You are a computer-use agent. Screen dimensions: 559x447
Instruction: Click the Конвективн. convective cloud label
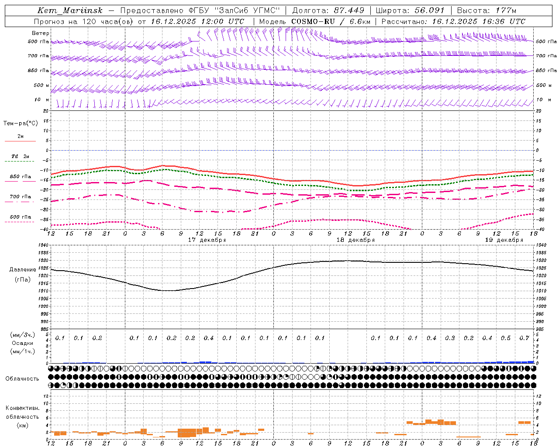pyautogui.click(x=22, y=408)
